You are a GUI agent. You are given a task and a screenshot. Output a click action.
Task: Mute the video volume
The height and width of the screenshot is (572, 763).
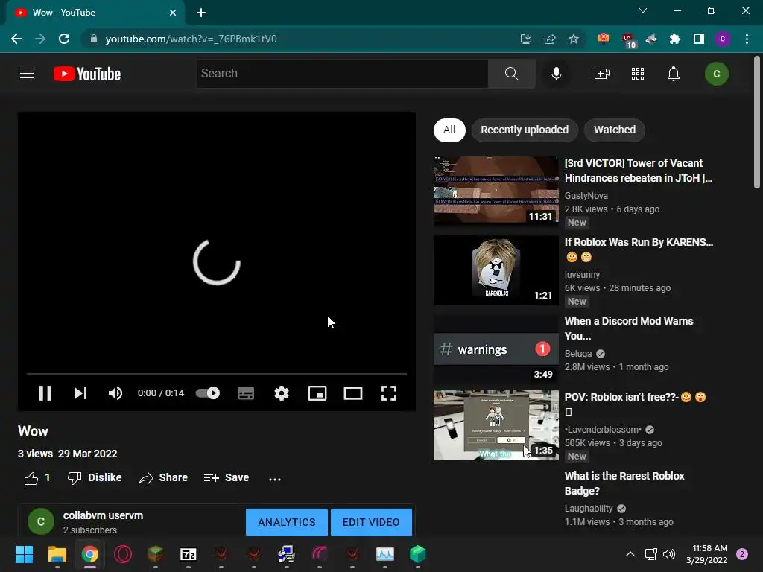point(115,393)
